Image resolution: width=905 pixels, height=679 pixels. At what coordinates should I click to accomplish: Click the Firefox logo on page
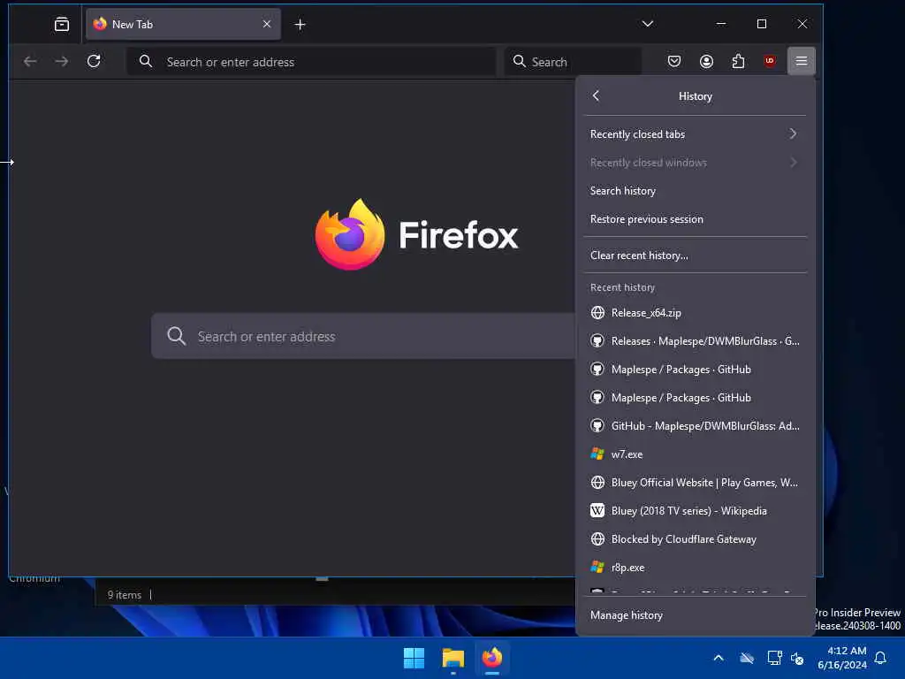(350, 234)
